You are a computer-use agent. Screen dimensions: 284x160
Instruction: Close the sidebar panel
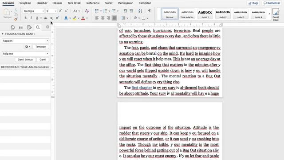tap(47, 27)
